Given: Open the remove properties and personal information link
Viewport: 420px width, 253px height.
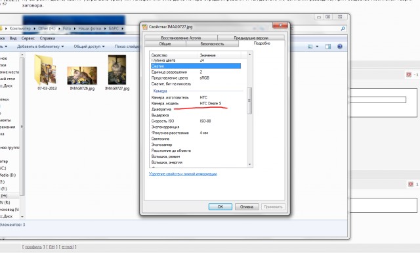Looking at the screenshot, I should (x=183, y=174).
